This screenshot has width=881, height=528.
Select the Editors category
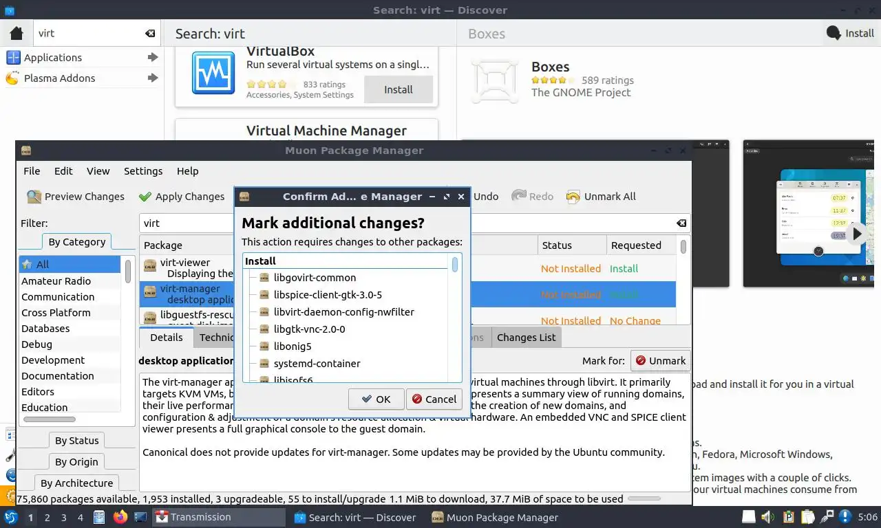(70, 392)
